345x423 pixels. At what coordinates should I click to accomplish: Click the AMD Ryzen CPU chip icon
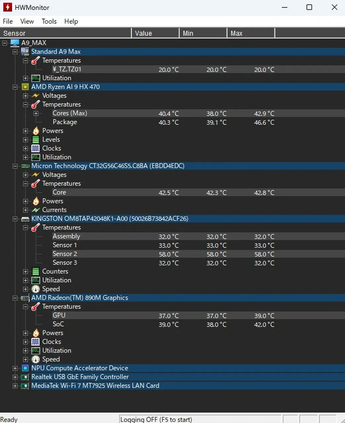[25, 87]
